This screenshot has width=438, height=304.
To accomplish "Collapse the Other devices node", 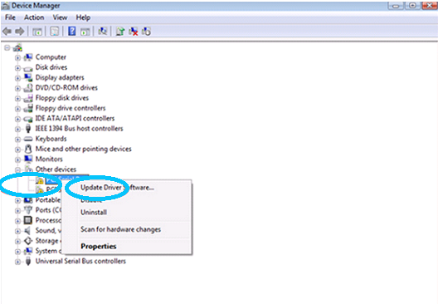I will (x=17, y=169).
